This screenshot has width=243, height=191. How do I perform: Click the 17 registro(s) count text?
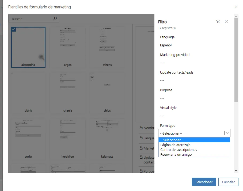coord(167,28)
